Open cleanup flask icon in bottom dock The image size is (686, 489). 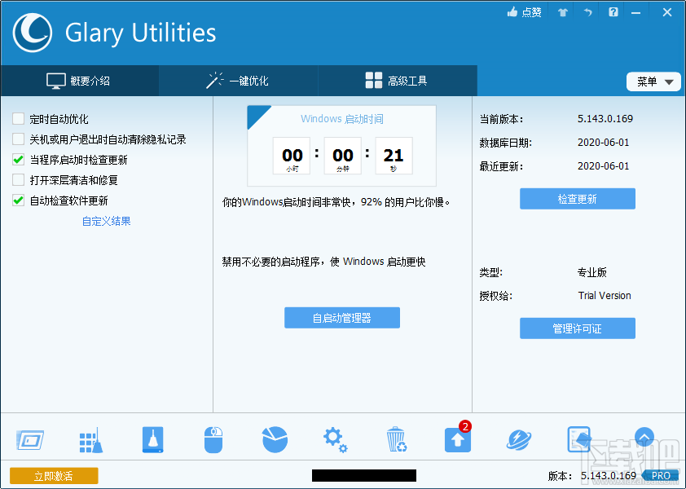152,438
